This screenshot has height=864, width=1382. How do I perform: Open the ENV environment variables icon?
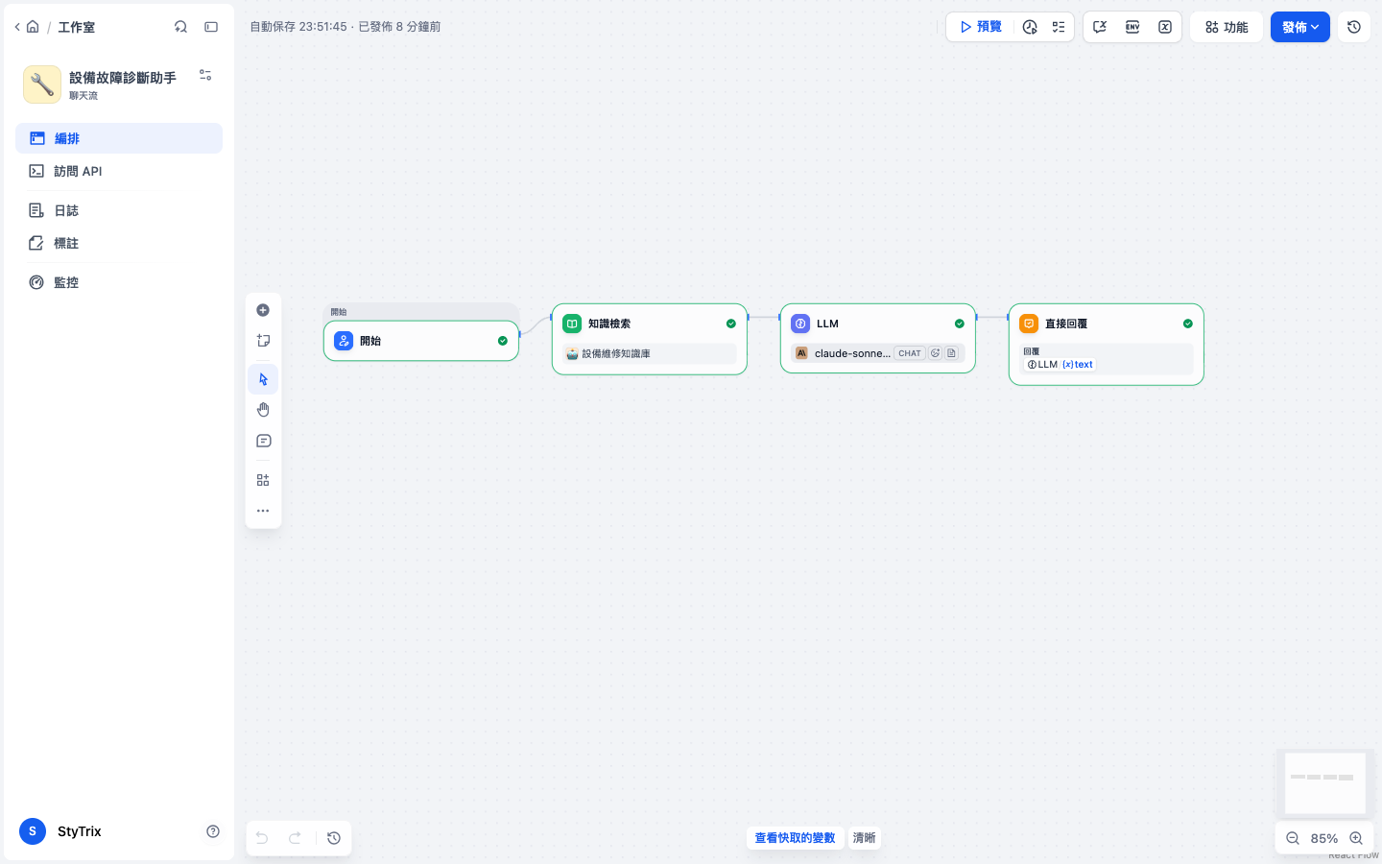1132,27
